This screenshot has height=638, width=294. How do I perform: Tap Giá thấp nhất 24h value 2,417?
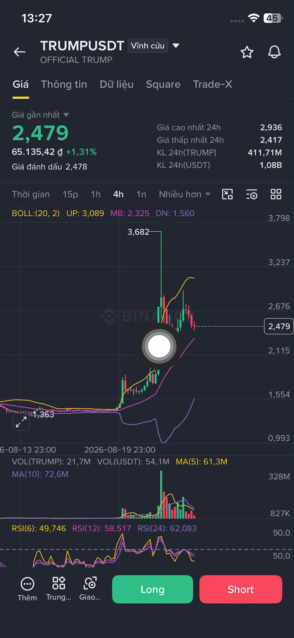coord(271,140)
